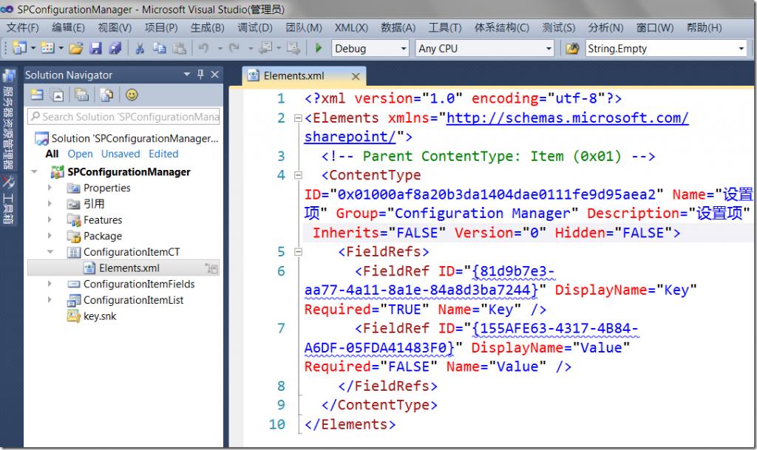Select key.snk in the solution tree
Image resolution: width=757 pixels, height=450 pixels.
[x=100, y=316]
